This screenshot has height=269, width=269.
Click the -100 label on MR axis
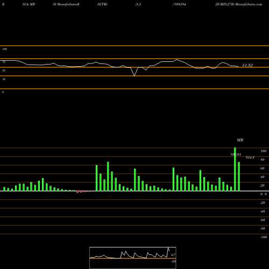click(x=264, y=237)
